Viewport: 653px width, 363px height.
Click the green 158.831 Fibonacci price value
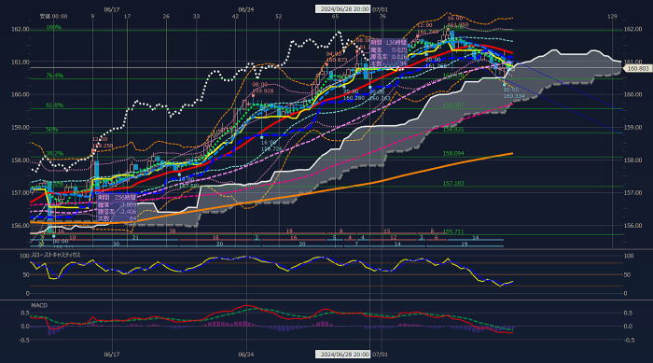pos(453,130)
